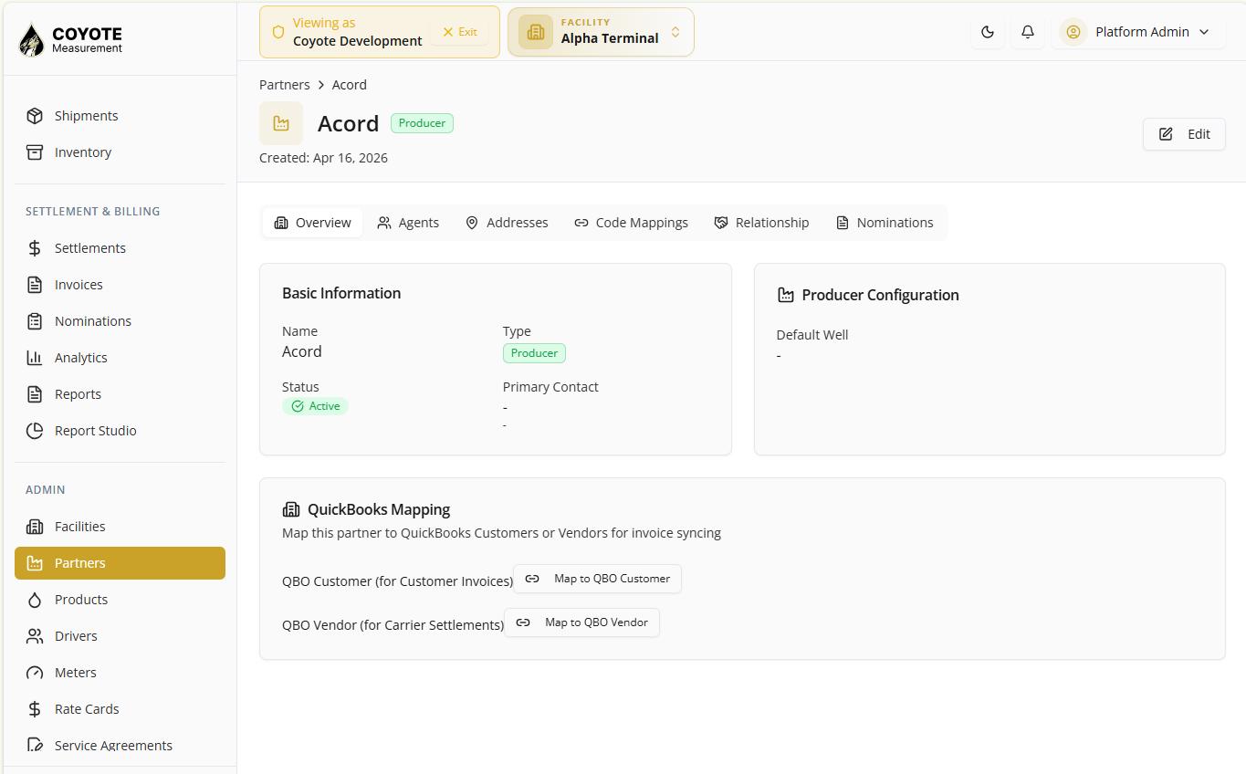This screenshot has height=774, width=1246.
Task: Click the facility building icon in header
Action: [536, 32]
